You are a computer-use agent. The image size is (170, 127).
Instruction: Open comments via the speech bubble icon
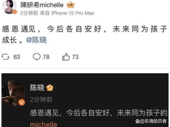[x=37, y=57]
